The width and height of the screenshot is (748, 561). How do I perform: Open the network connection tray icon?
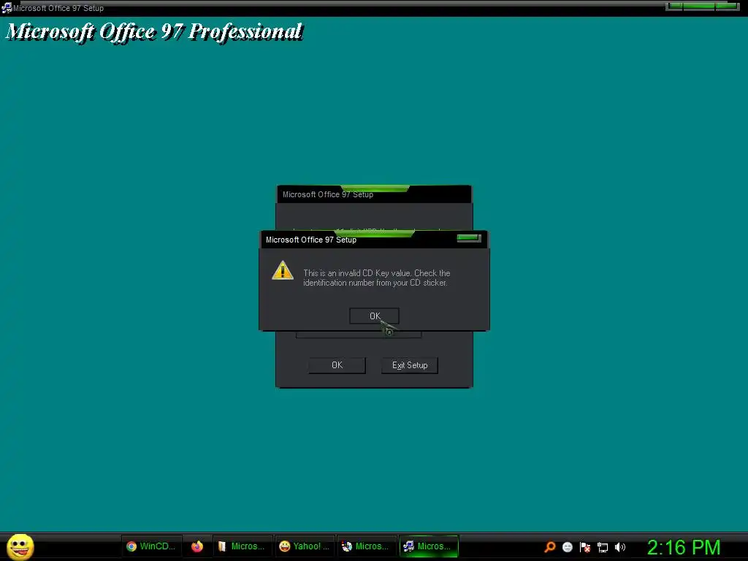click(x=603, y=547)
